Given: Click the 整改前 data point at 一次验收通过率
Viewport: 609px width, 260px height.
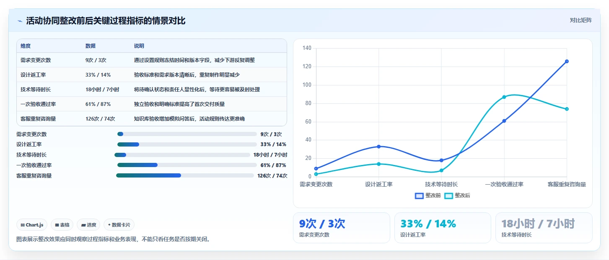Looking at the screenshot, I should pyautogui.click(x=504, y=121).
